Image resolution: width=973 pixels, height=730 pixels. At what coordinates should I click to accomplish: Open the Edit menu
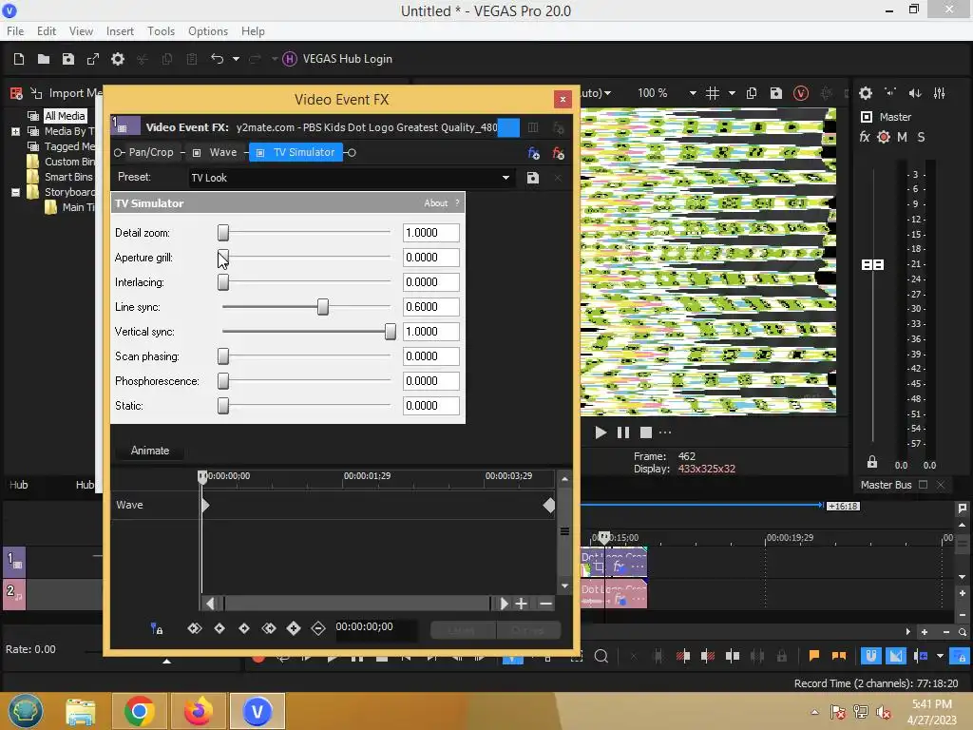coord(47,31)
